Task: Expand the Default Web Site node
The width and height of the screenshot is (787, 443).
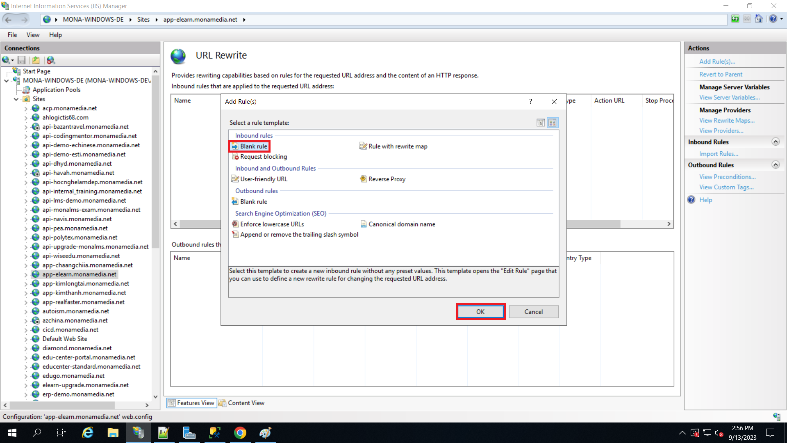Action: 26,339
